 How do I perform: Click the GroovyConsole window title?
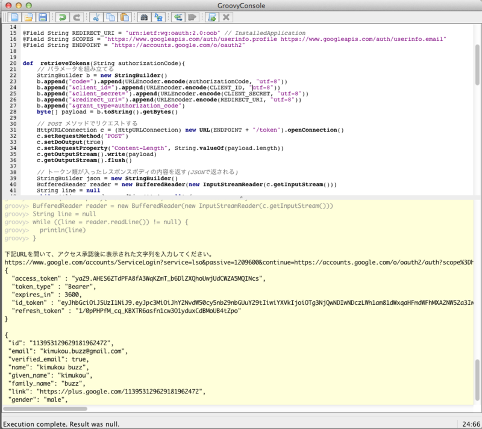(x=241, y=5)
